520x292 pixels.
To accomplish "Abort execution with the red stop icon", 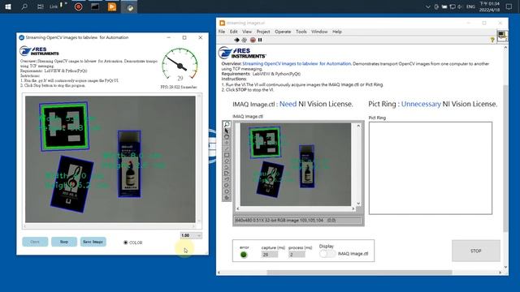I will point(253,40).
